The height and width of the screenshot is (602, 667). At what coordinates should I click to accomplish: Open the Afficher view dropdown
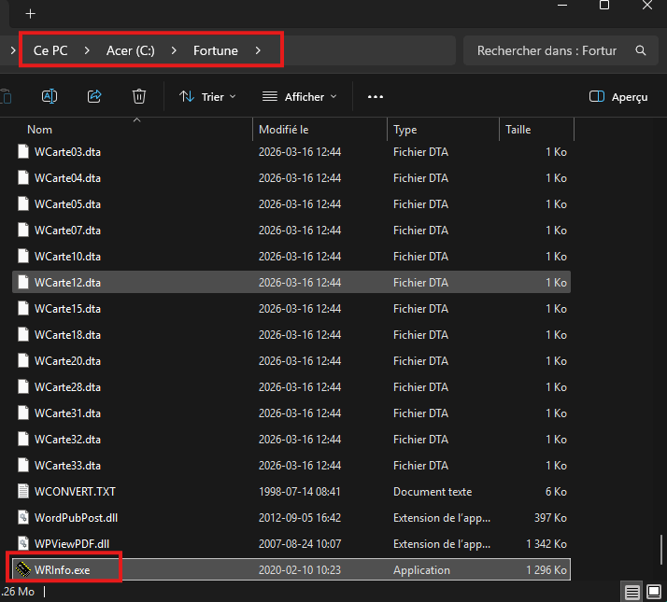(x=299, y=96)
